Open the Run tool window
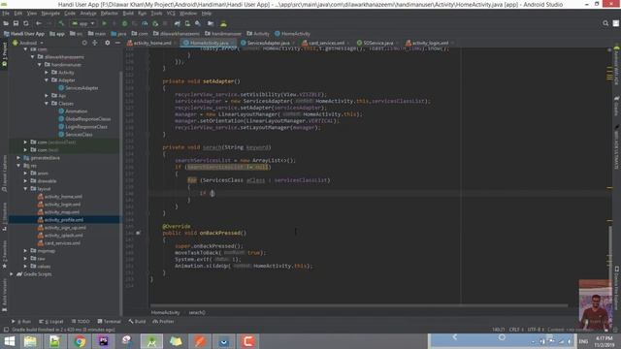This screenshot has width=621, height=349. (x=21, y=321)
